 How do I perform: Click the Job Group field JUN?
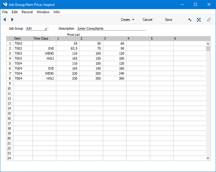35,29
